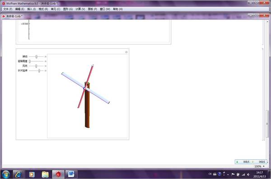Open the Mathematica app in the taskbar

tap(58, 174)
